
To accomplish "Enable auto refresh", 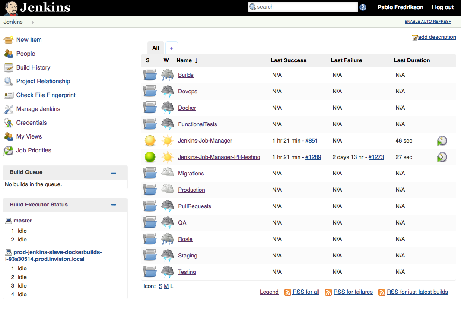I will coord(428,22).
